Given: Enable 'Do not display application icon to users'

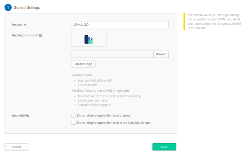Looking at the screenshot, I should coord(73,116).
